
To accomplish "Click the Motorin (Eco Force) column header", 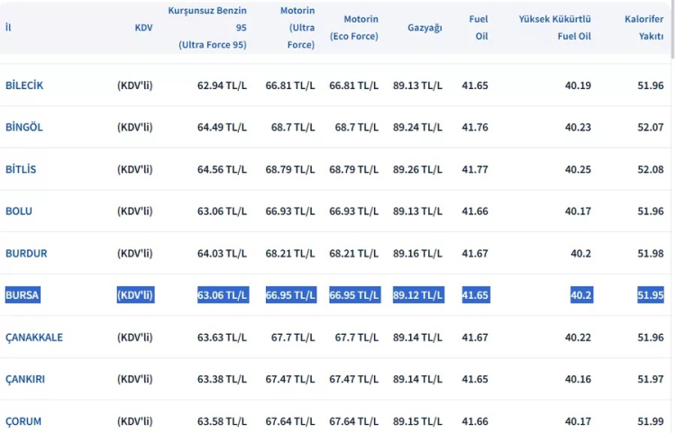I will click(355, 28).
